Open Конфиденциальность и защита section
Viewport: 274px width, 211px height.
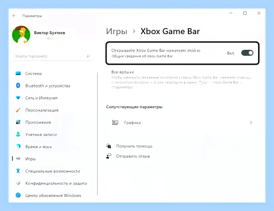point(56,183)
